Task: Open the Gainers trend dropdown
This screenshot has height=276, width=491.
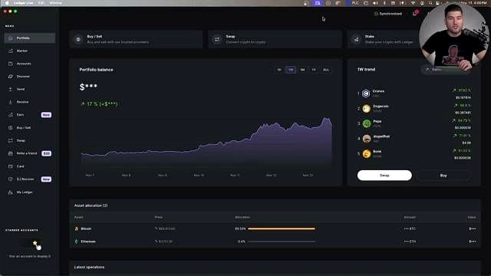Action: pos(446,70)
